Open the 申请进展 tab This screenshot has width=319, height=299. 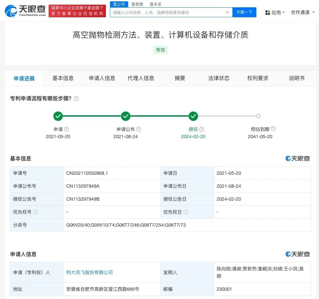click(x=24, y=78)
